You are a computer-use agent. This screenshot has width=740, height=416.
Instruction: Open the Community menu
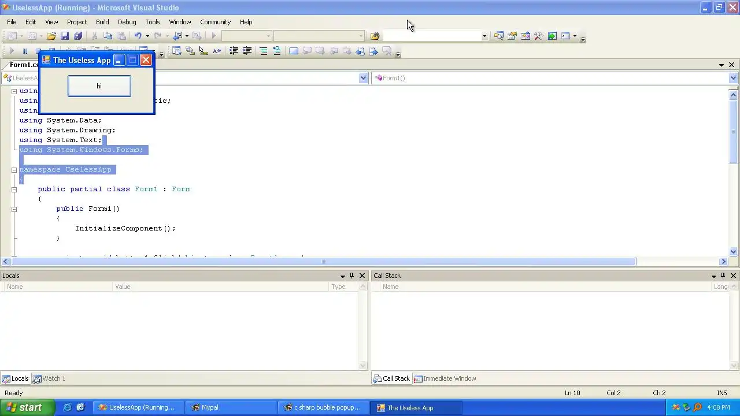(215, 22)
